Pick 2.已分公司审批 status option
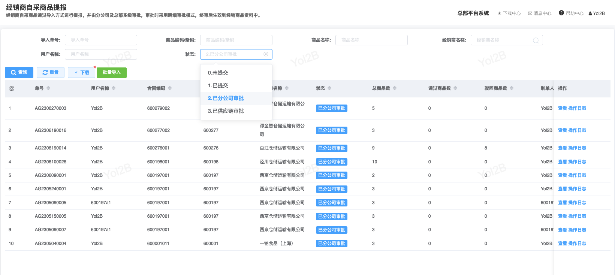Viewport: 615px width, 275px height. click(x=226, y=98)
